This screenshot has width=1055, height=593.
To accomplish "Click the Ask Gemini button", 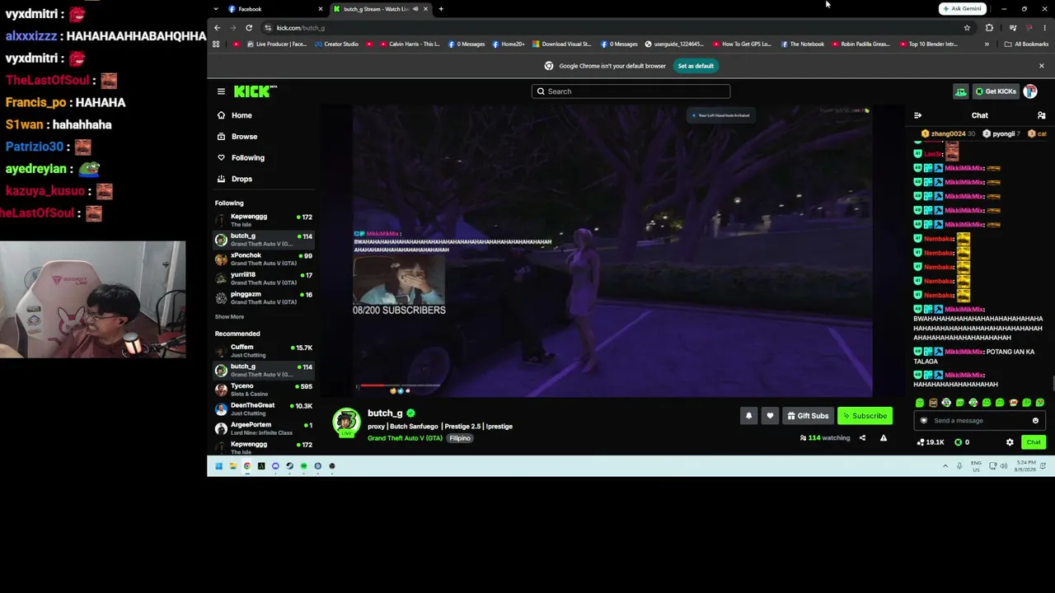I will 962,9.
